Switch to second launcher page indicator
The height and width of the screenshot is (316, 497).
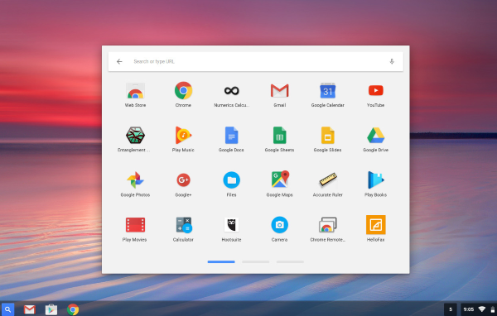click(x=255, y=262)
